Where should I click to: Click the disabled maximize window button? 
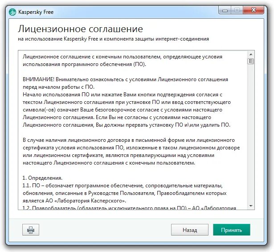click(x=237, y=10)
